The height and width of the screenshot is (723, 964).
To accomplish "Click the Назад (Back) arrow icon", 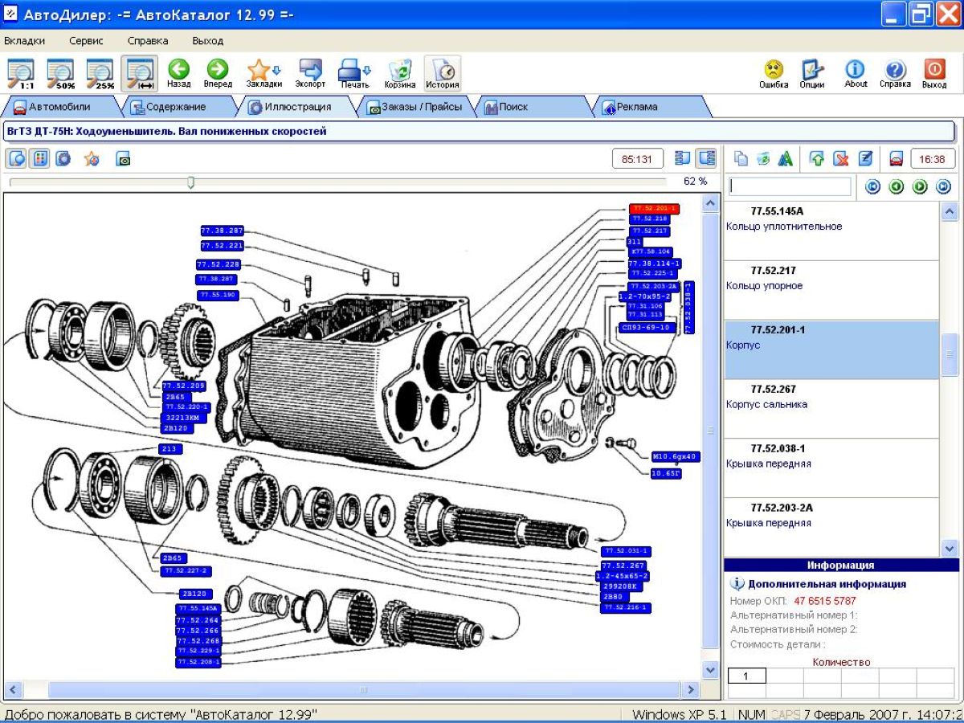I will [x=178, y=70].
